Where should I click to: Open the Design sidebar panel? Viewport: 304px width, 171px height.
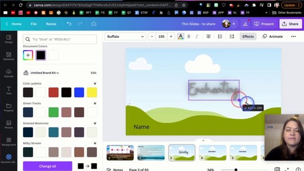[x=9, y=39]
